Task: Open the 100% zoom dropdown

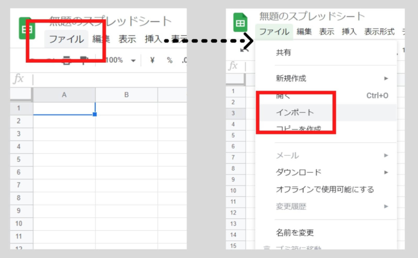Action: tap(120, 60)
